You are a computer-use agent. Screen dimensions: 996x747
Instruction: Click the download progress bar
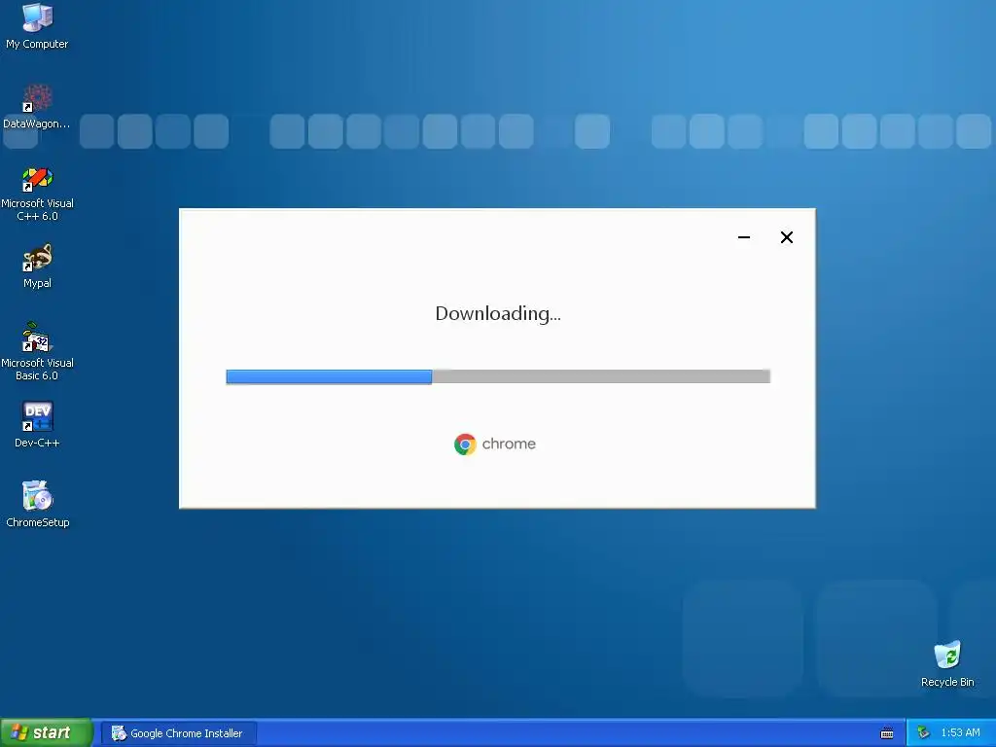coord(498,376)
